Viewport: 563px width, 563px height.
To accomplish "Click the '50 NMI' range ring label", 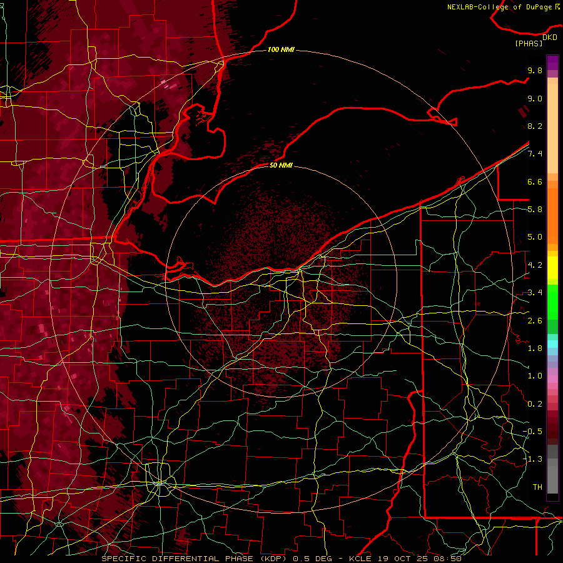I will pyautogui.click(x=281, y=165).
